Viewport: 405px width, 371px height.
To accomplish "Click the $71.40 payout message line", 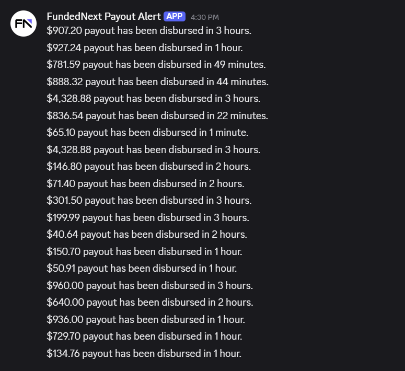I will (145, 183).
